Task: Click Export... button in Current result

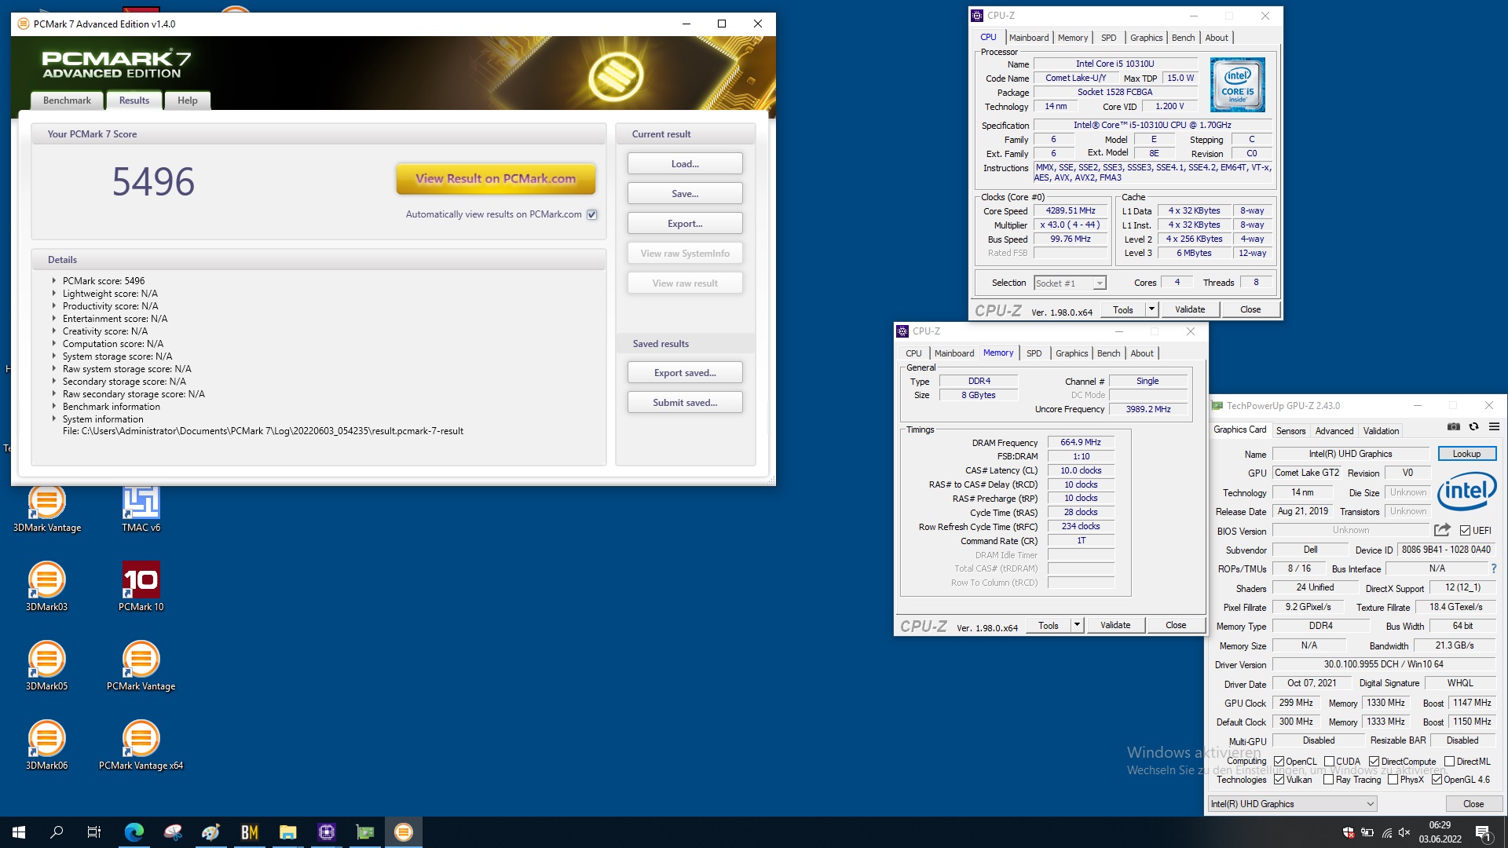Action: pyautogui.click(x=685, y=224)
